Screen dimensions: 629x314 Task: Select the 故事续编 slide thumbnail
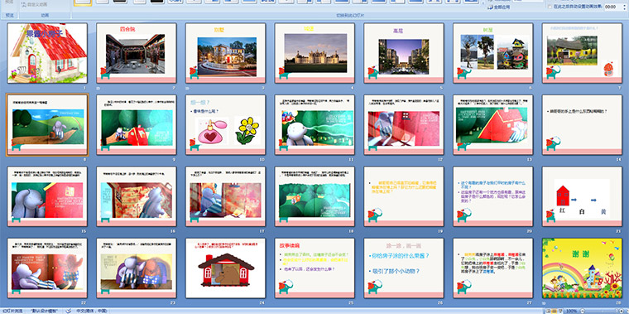(x=314, y=268)
